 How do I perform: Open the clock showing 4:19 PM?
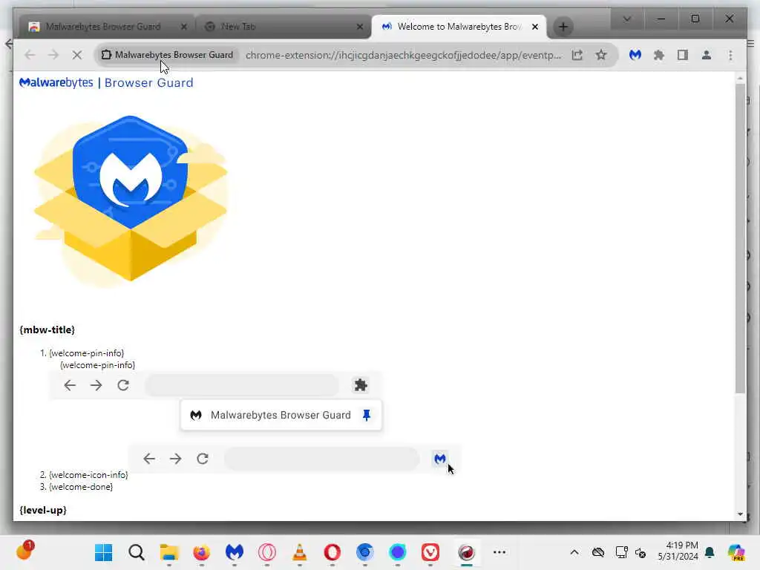click(x=678, y=551)
